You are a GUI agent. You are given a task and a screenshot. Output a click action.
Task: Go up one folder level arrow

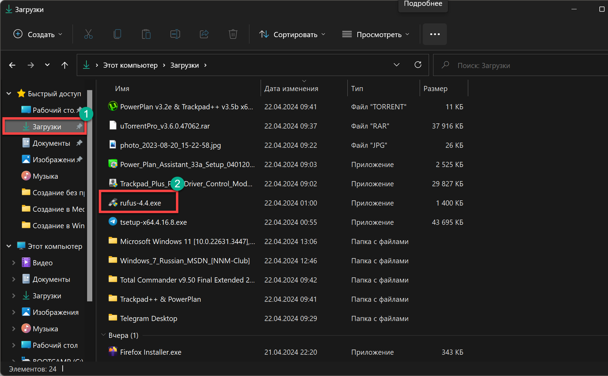pyautogui.click(x=65, y=65)
